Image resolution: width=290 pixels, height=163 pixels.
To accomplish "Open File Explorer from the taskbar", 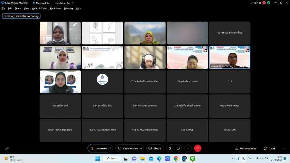I will point(142,158).
